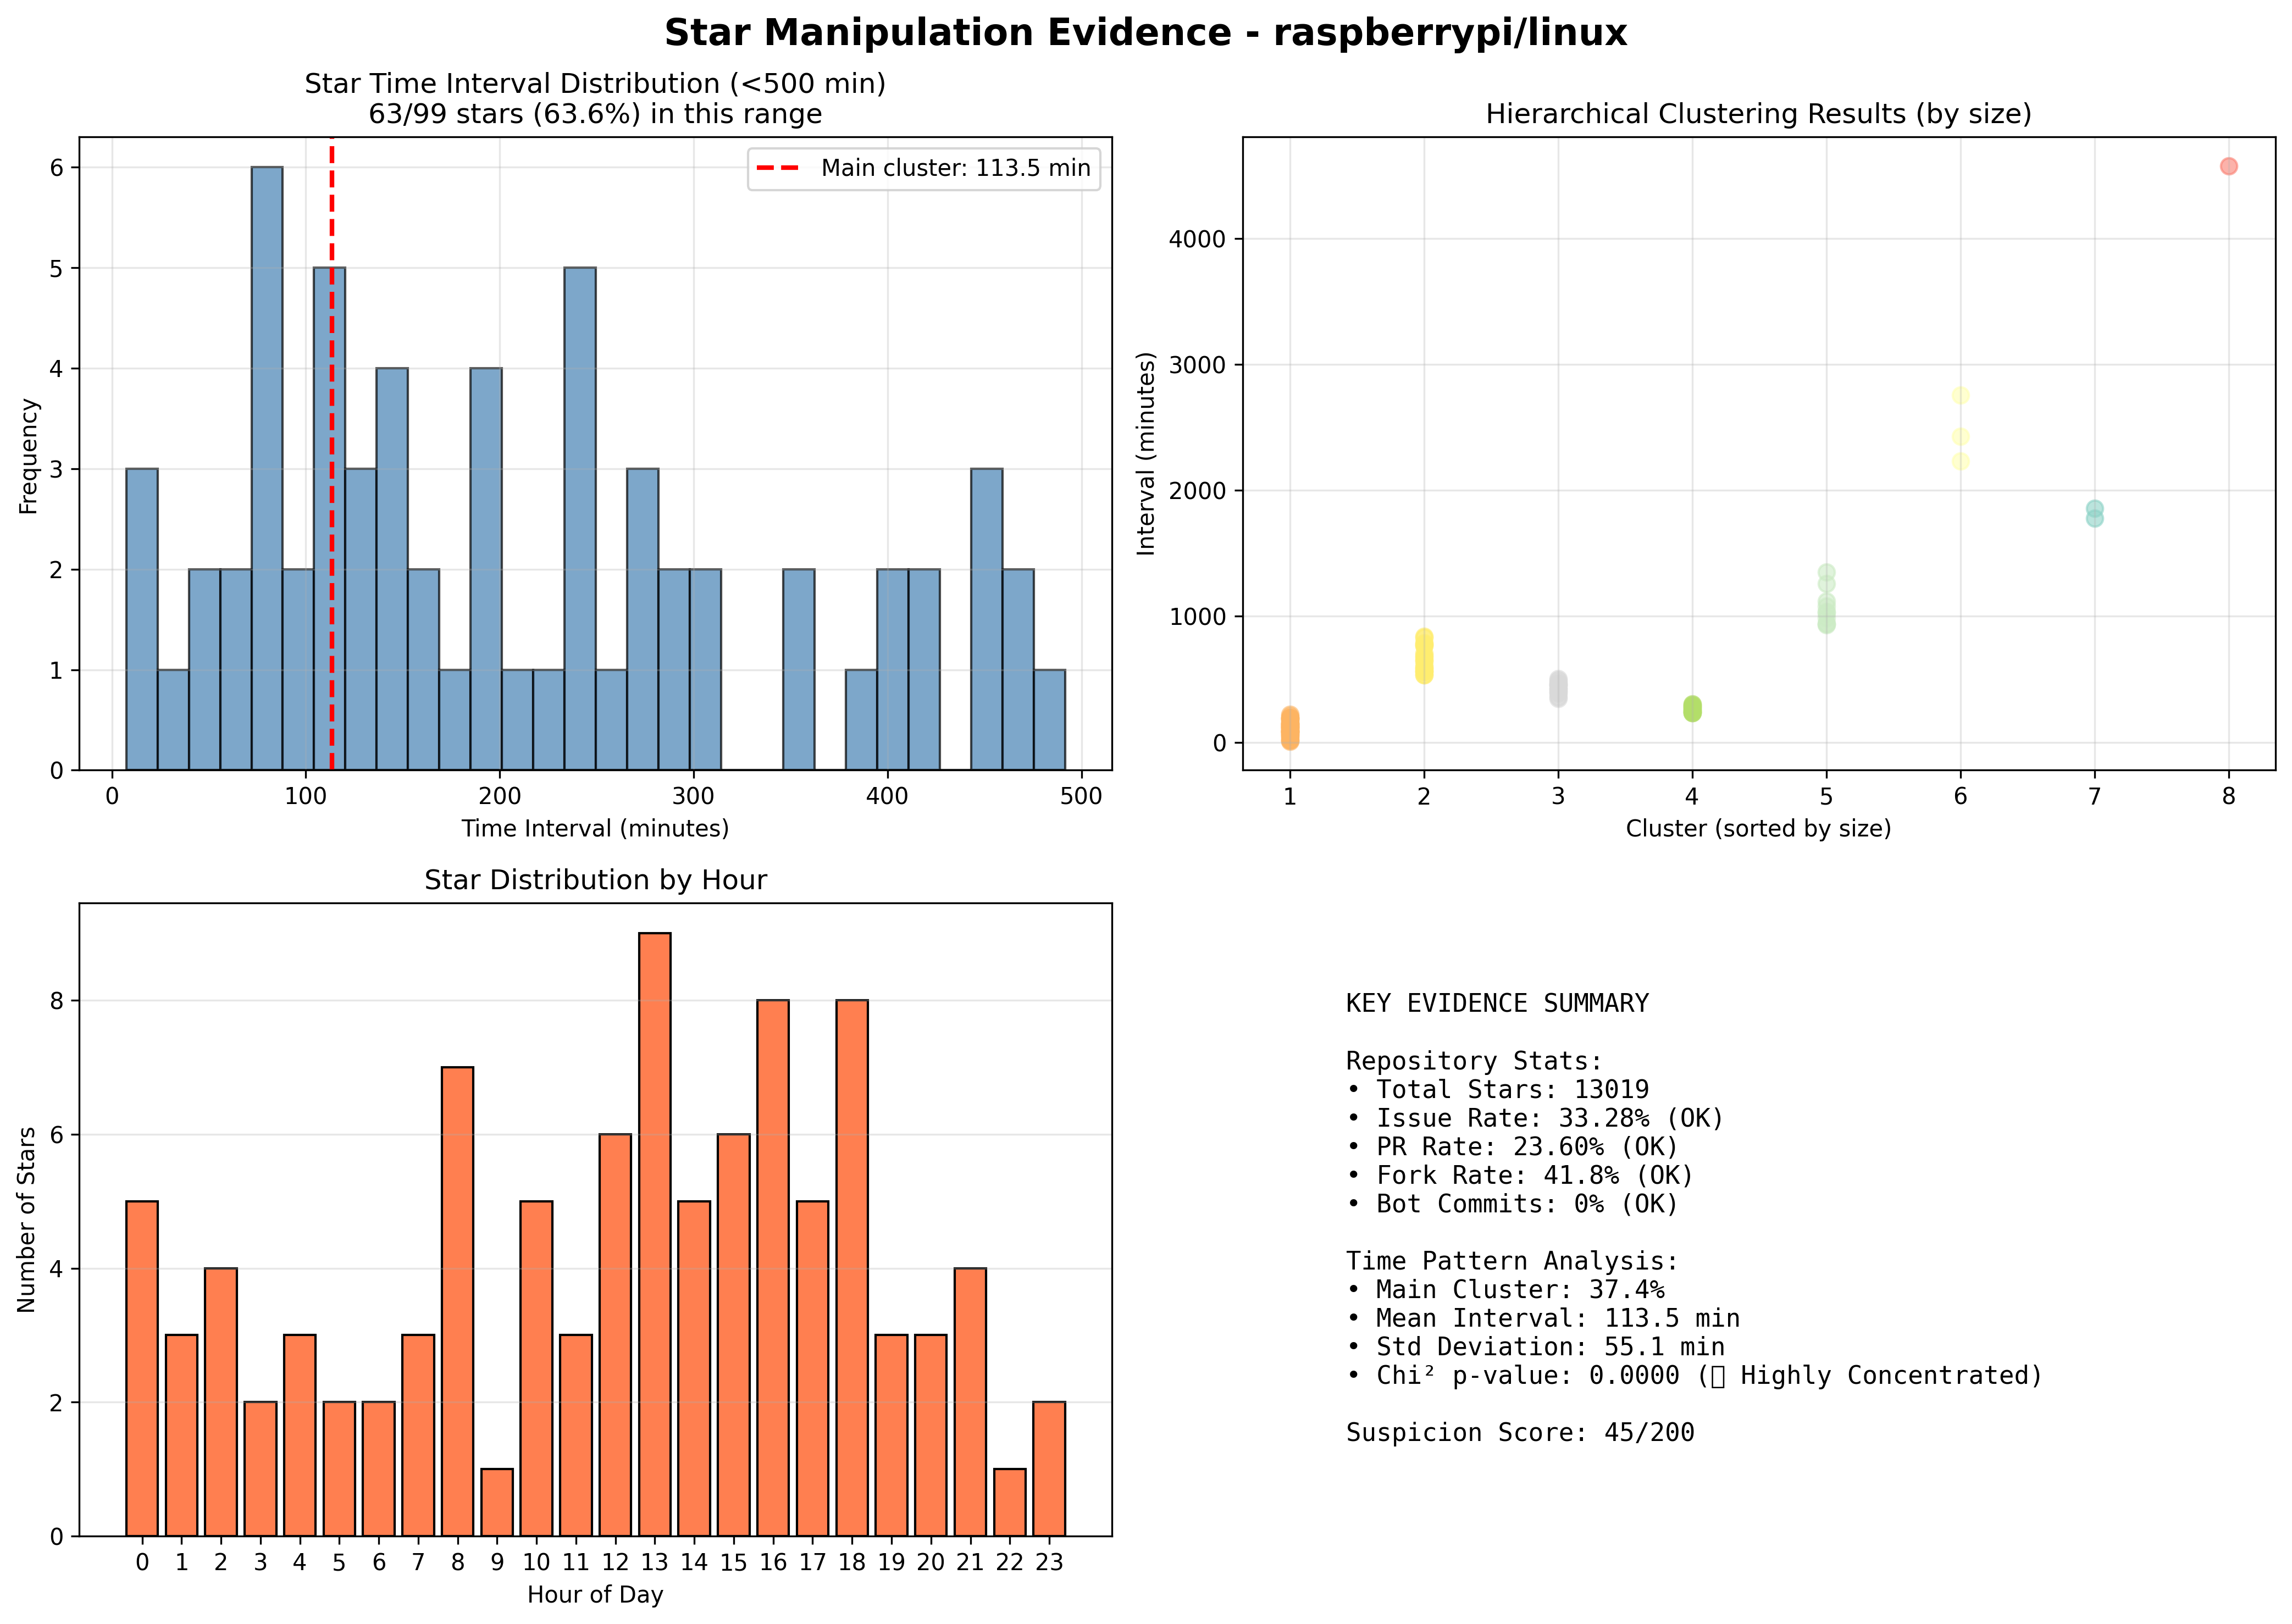Image resolution: width=2292 pixels, height=1624 pixels.
Task: Select the 'PR Rate: 23.60% (OK)' line
Action: pos(1512,1147)
